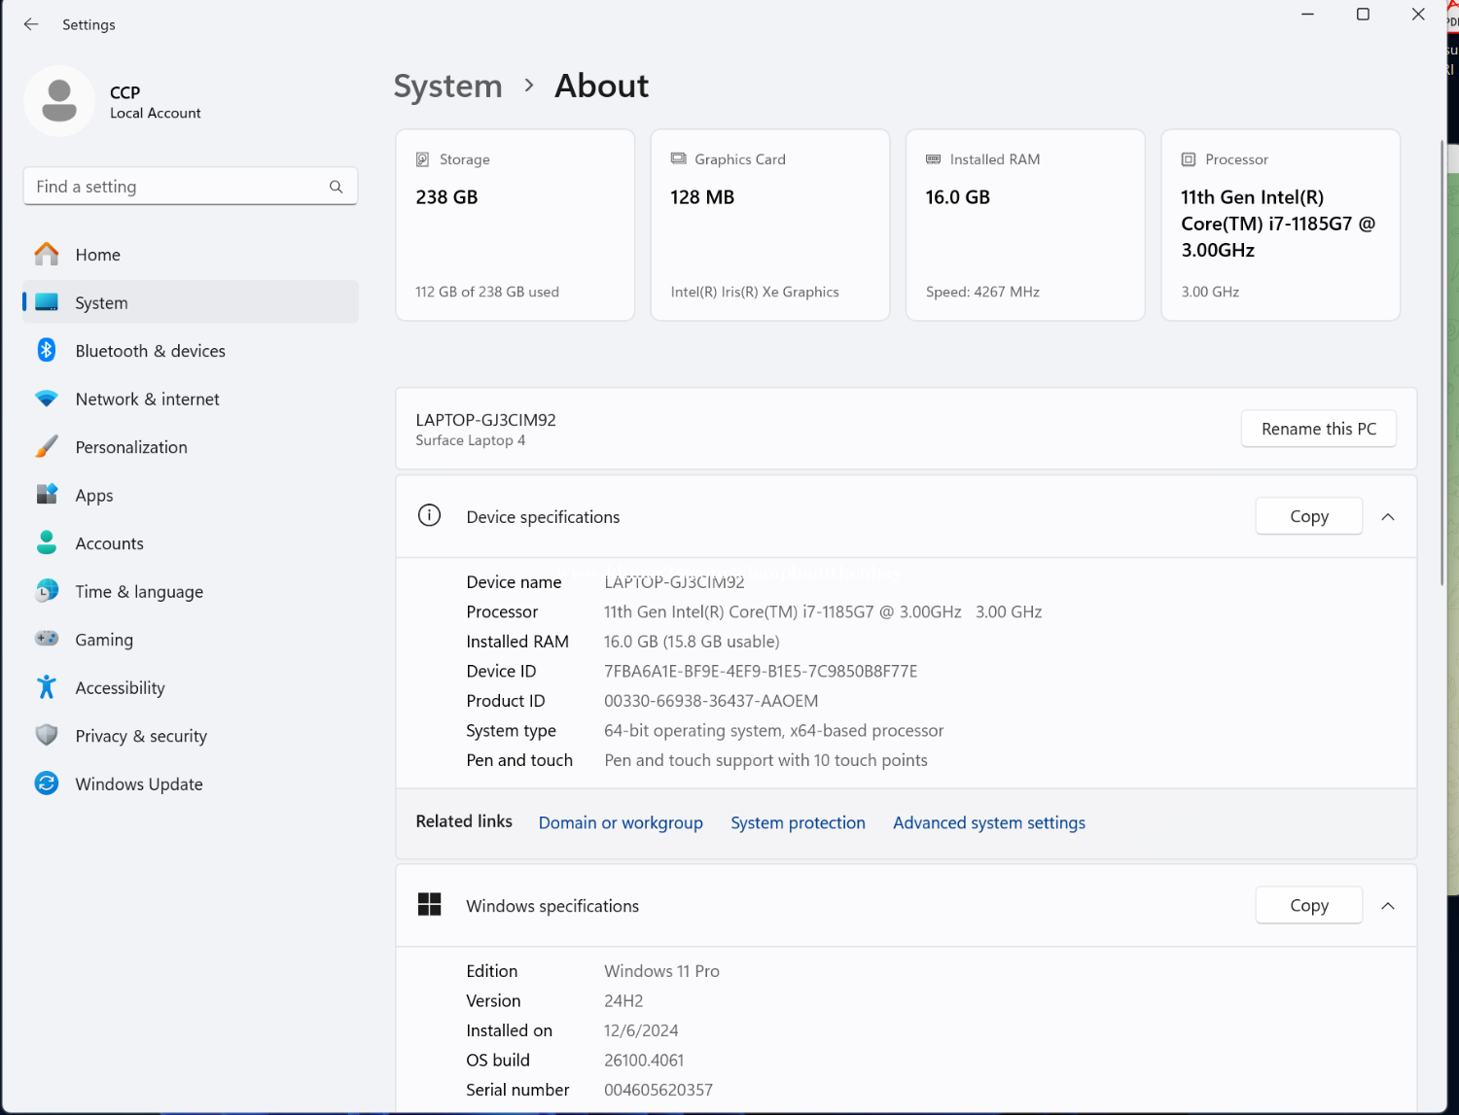This screenshot has height=1115, width=1459.
Task: Click the Gaming controller icon
Action: click(47, 639)
